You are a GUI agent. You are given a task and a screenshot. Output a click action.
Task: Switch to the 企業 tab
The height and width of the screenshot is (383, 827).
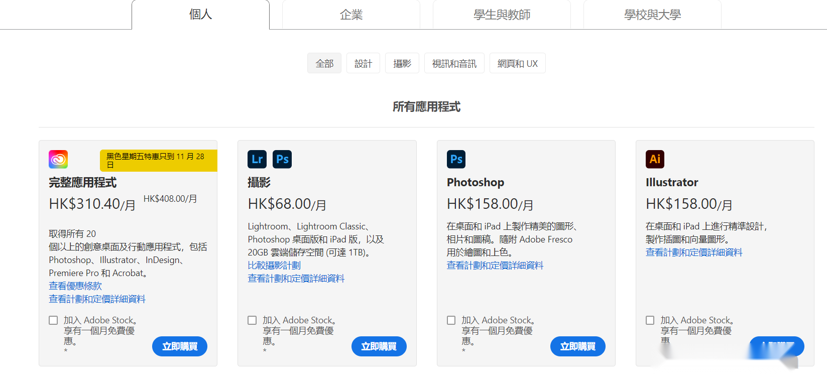click(x=351, y=15)
